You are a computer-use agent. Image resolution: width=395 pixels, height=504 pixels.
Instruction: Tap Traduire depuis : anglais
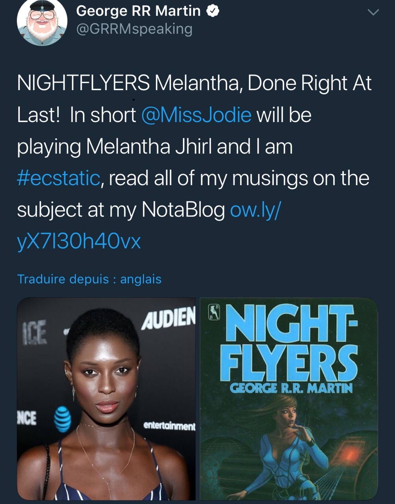point(89,279)
